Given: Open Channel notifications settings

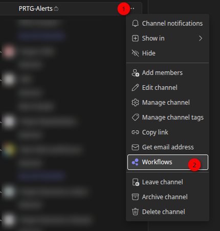Looking at the screenshot, I should [x=167, y=24].
